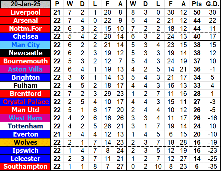Viewport: 221px width, 171px height.
Task: Click the Crystal Palace team cell
Action: coord(26,102)
